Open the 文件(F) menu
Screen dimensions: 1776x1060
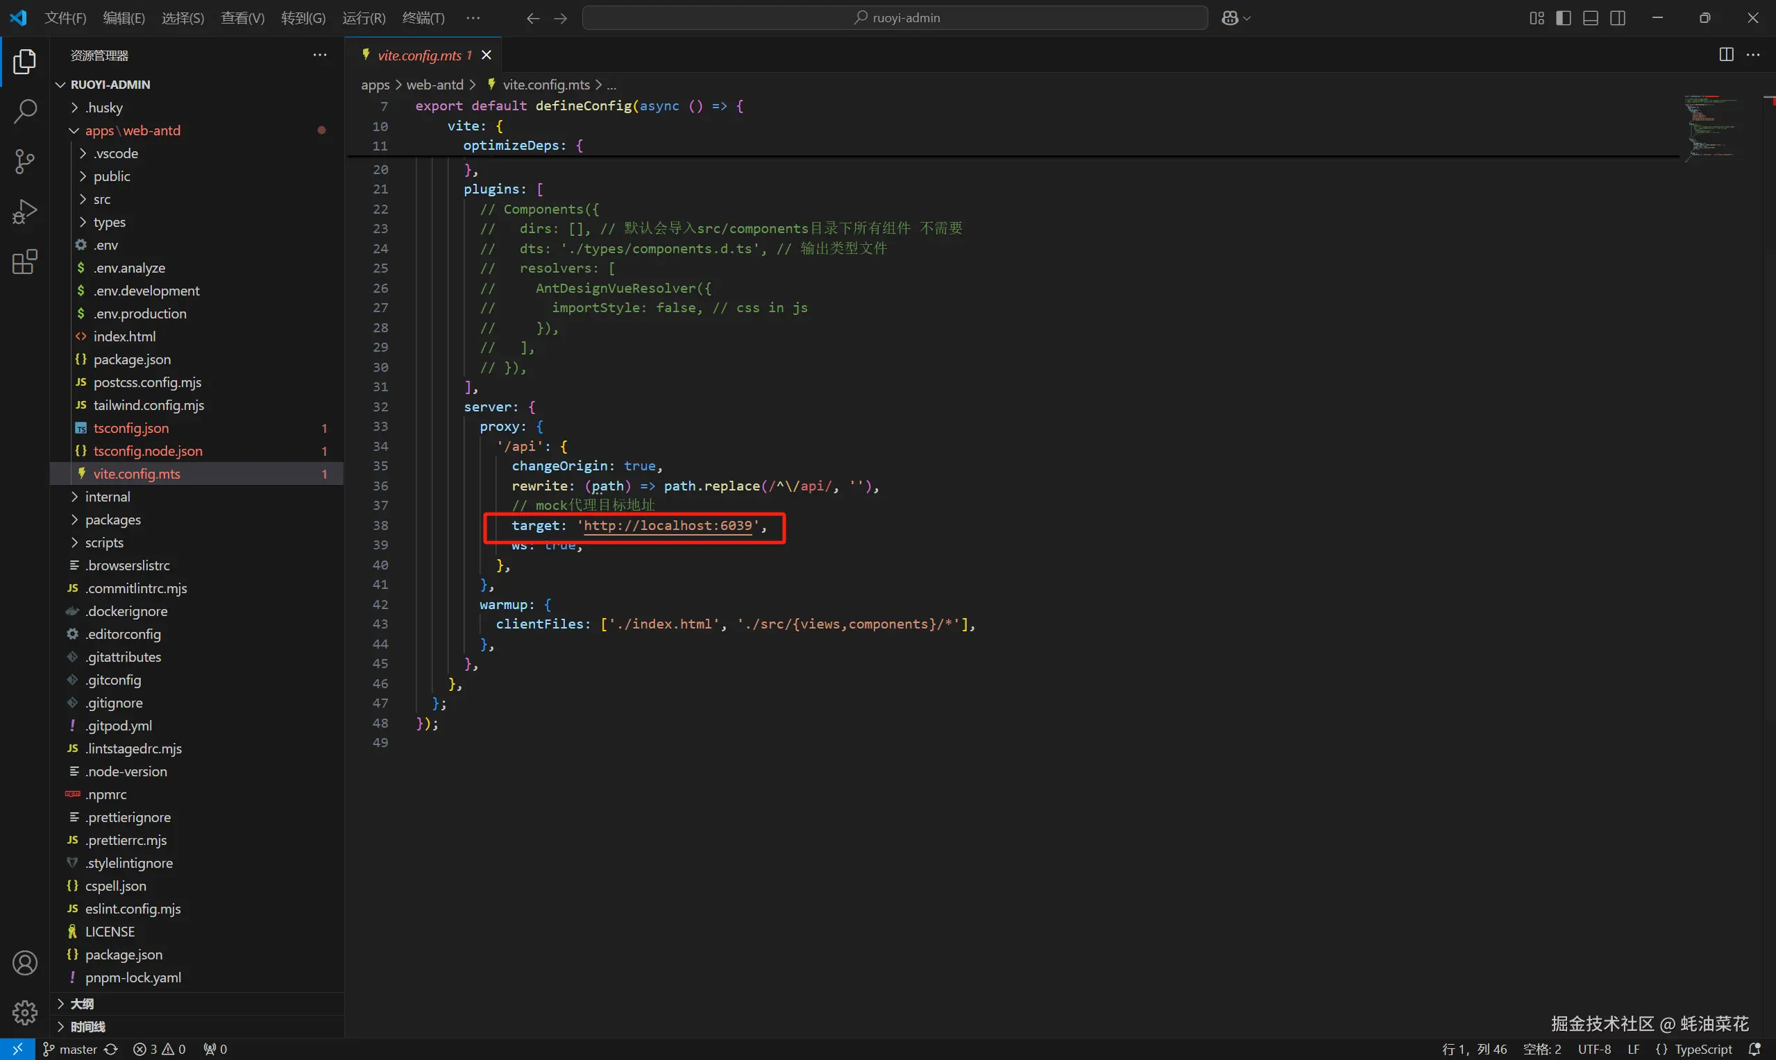point(66,18)
